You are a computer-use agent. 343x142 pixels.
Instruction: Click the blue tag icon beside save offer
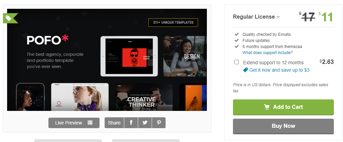246,70
